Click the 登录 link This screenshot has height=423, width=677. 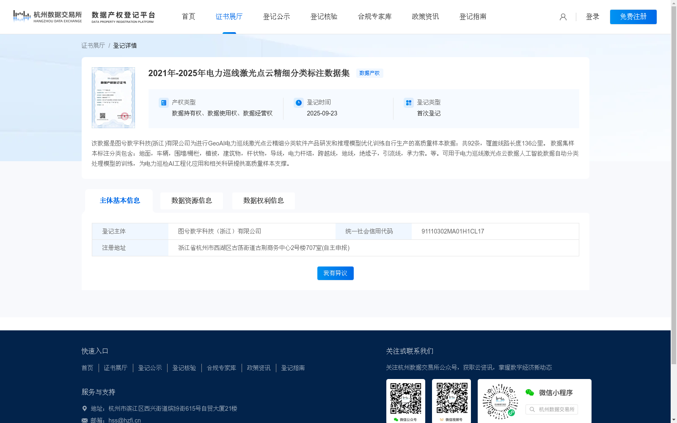[x=592, y=17]
